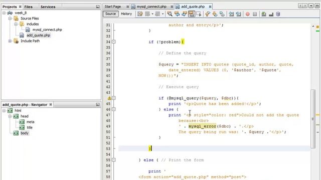
Task: Click the database cylinder toolbar icon
Action: click(x=278, y=14)
